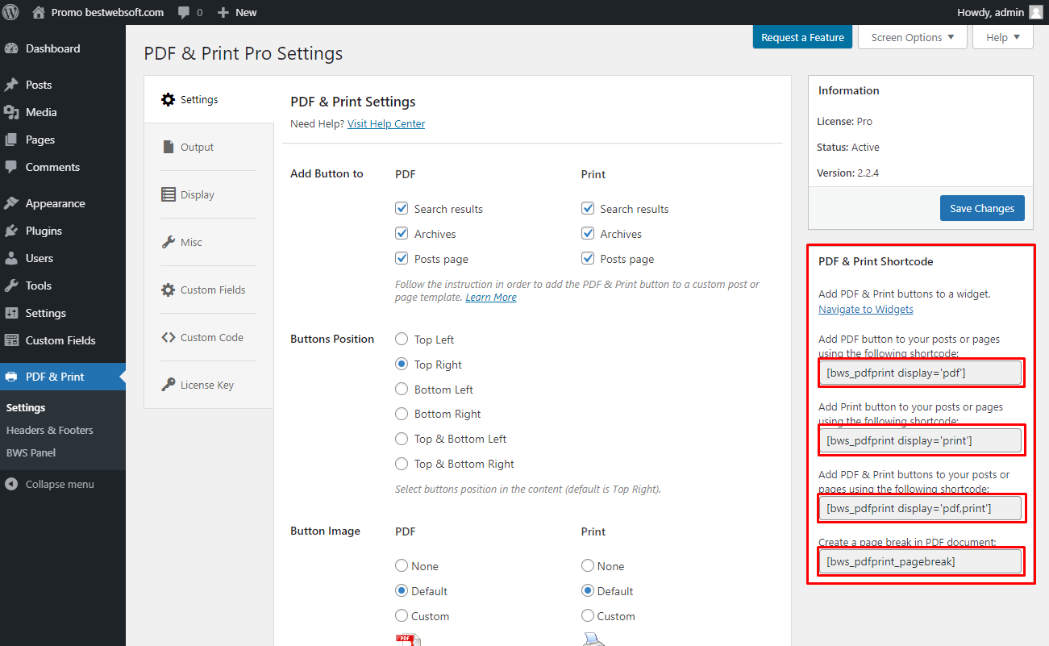Click the Dashboard gauge icon
This screenshot has width=1049, height=646.
click(11, 48)
